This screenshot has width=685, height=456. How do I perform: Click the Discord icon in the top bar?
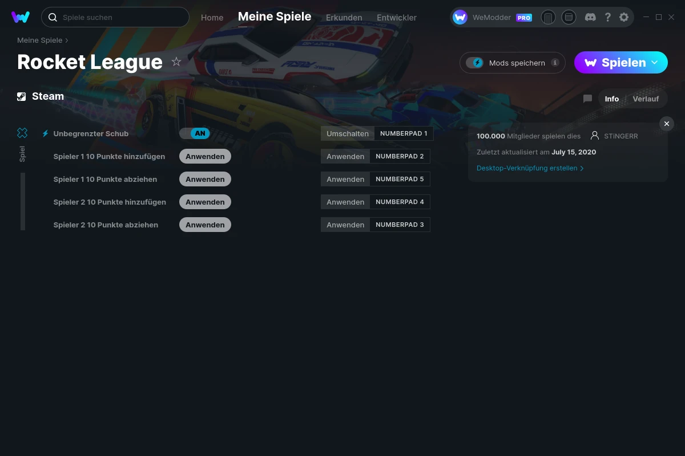pos(590,17)
